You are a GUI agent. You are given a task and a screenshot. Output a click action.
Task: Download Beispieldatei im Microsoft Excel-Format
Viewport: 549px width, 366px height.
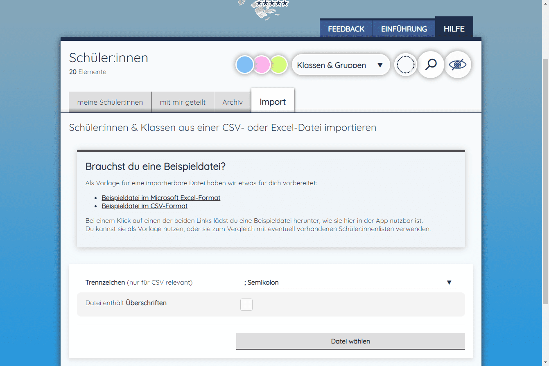tap(161, 198)
